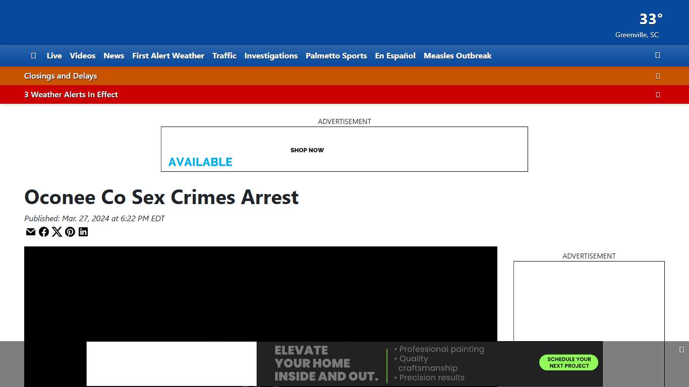Click the email share icon

pos(31,232)
